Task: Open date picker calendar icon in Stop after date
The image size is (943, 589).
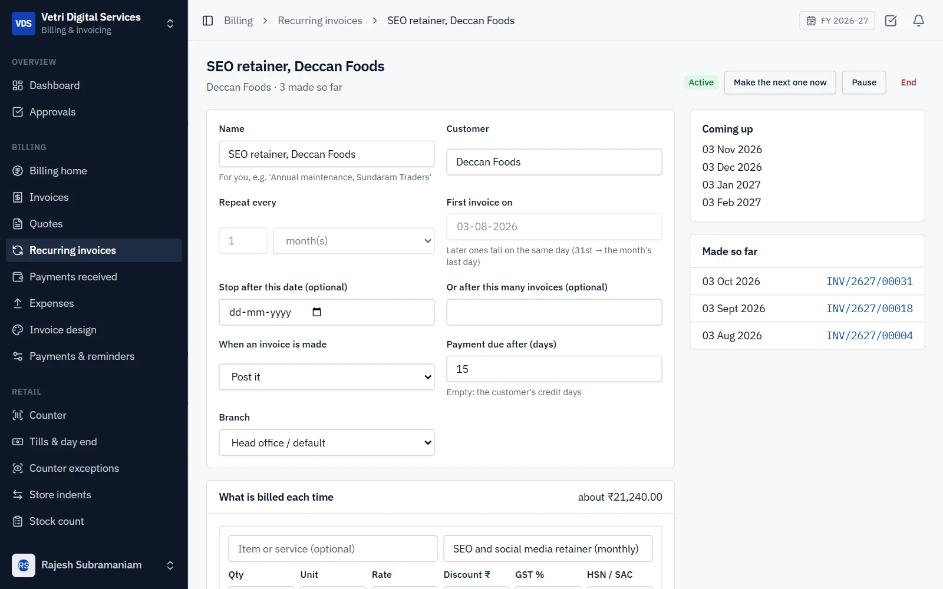Action: click(x=316, y=312)
